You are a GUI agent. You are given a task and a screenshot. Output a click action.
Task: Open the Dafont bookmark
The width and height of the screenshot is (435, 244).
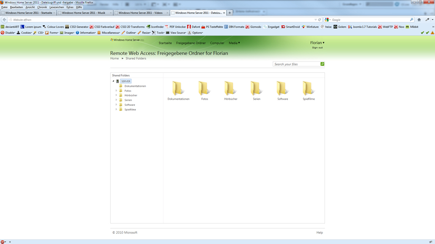(194, 27)
